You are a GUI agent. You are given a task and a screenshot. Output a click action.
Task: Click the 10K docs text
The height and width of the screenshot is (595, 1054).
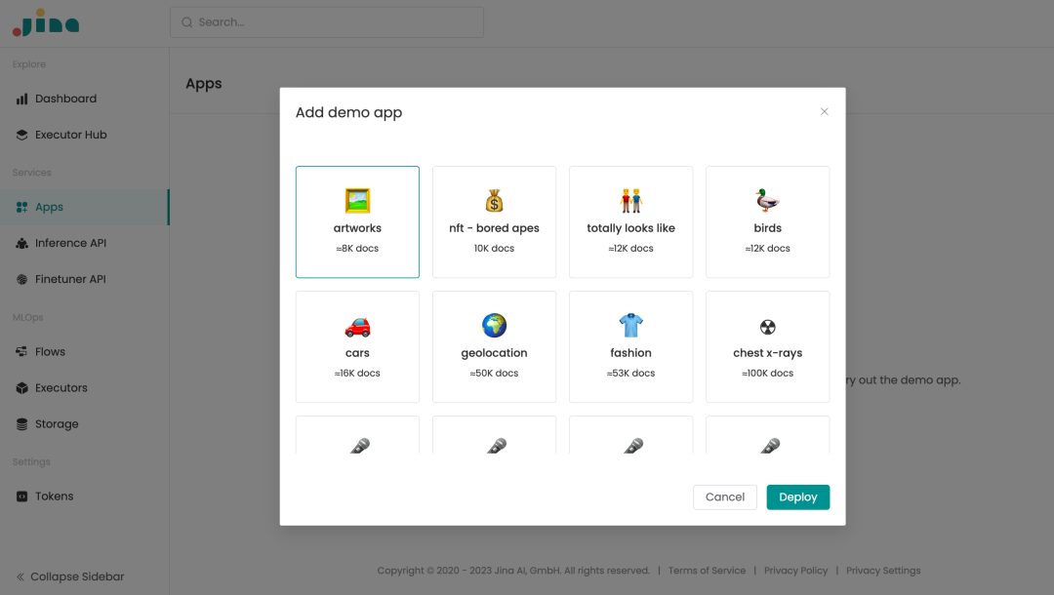tap(494, 249)
